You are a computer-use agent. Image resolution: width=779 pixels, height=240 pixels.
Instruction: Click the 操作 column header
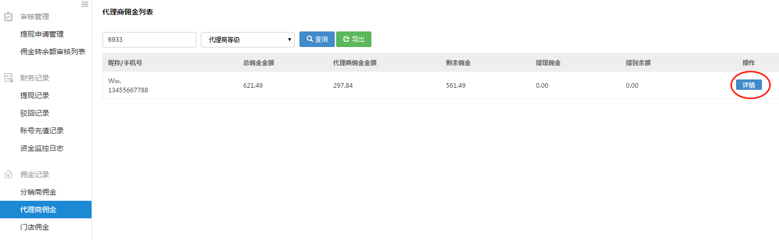(x=749, y=63)
